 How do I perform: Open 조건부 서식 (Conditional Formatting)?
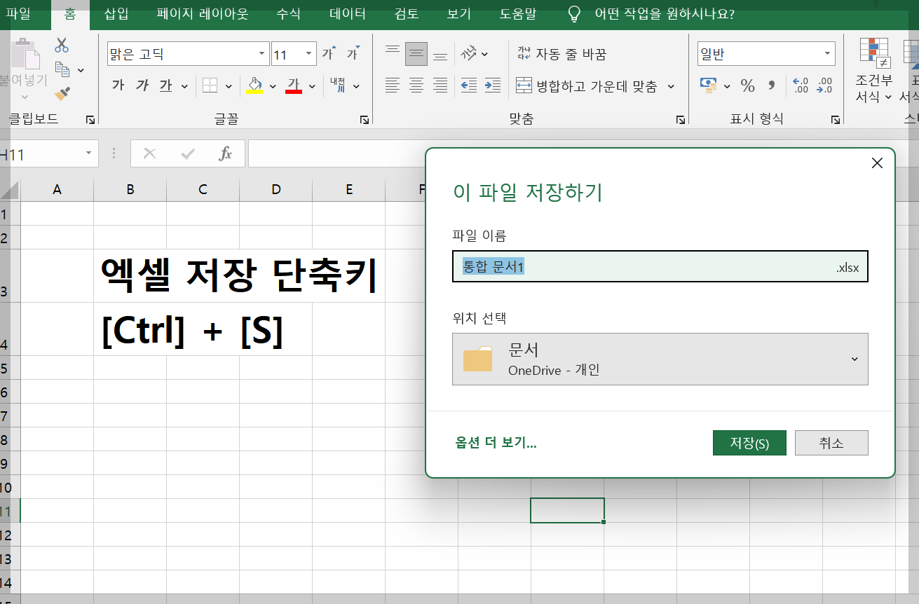click(873, 70)
